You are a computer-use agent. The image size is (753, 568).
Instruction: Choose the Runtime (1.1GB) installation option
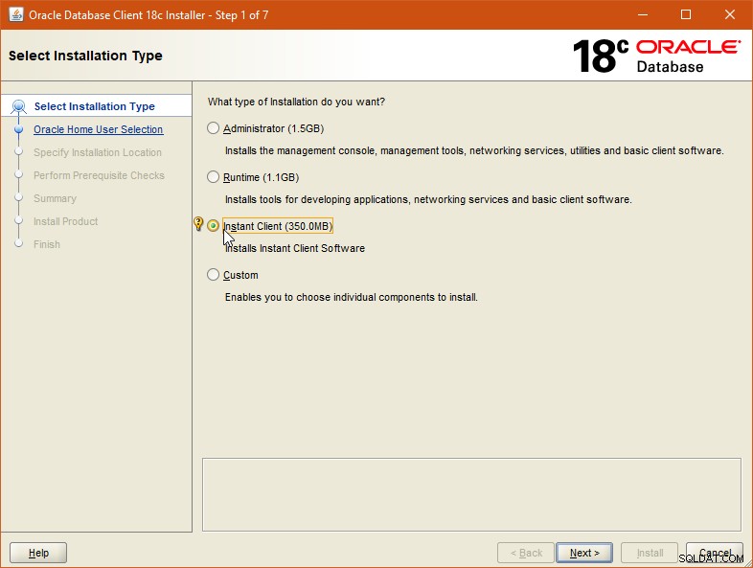coord(213,177)
